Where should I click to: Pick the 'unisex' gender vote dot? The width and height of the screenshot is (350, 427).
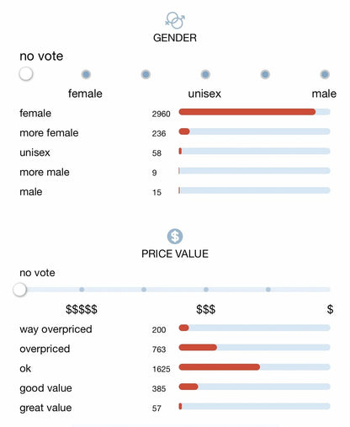coord(205,74)
